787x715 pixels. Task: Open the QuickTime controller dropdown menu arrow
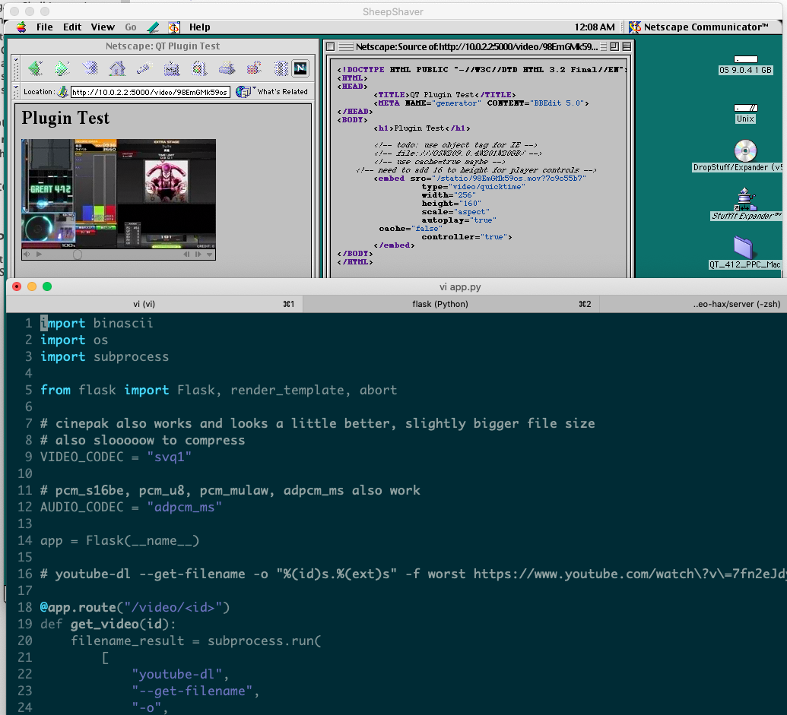pyautogui.click(x=210, y=255)
